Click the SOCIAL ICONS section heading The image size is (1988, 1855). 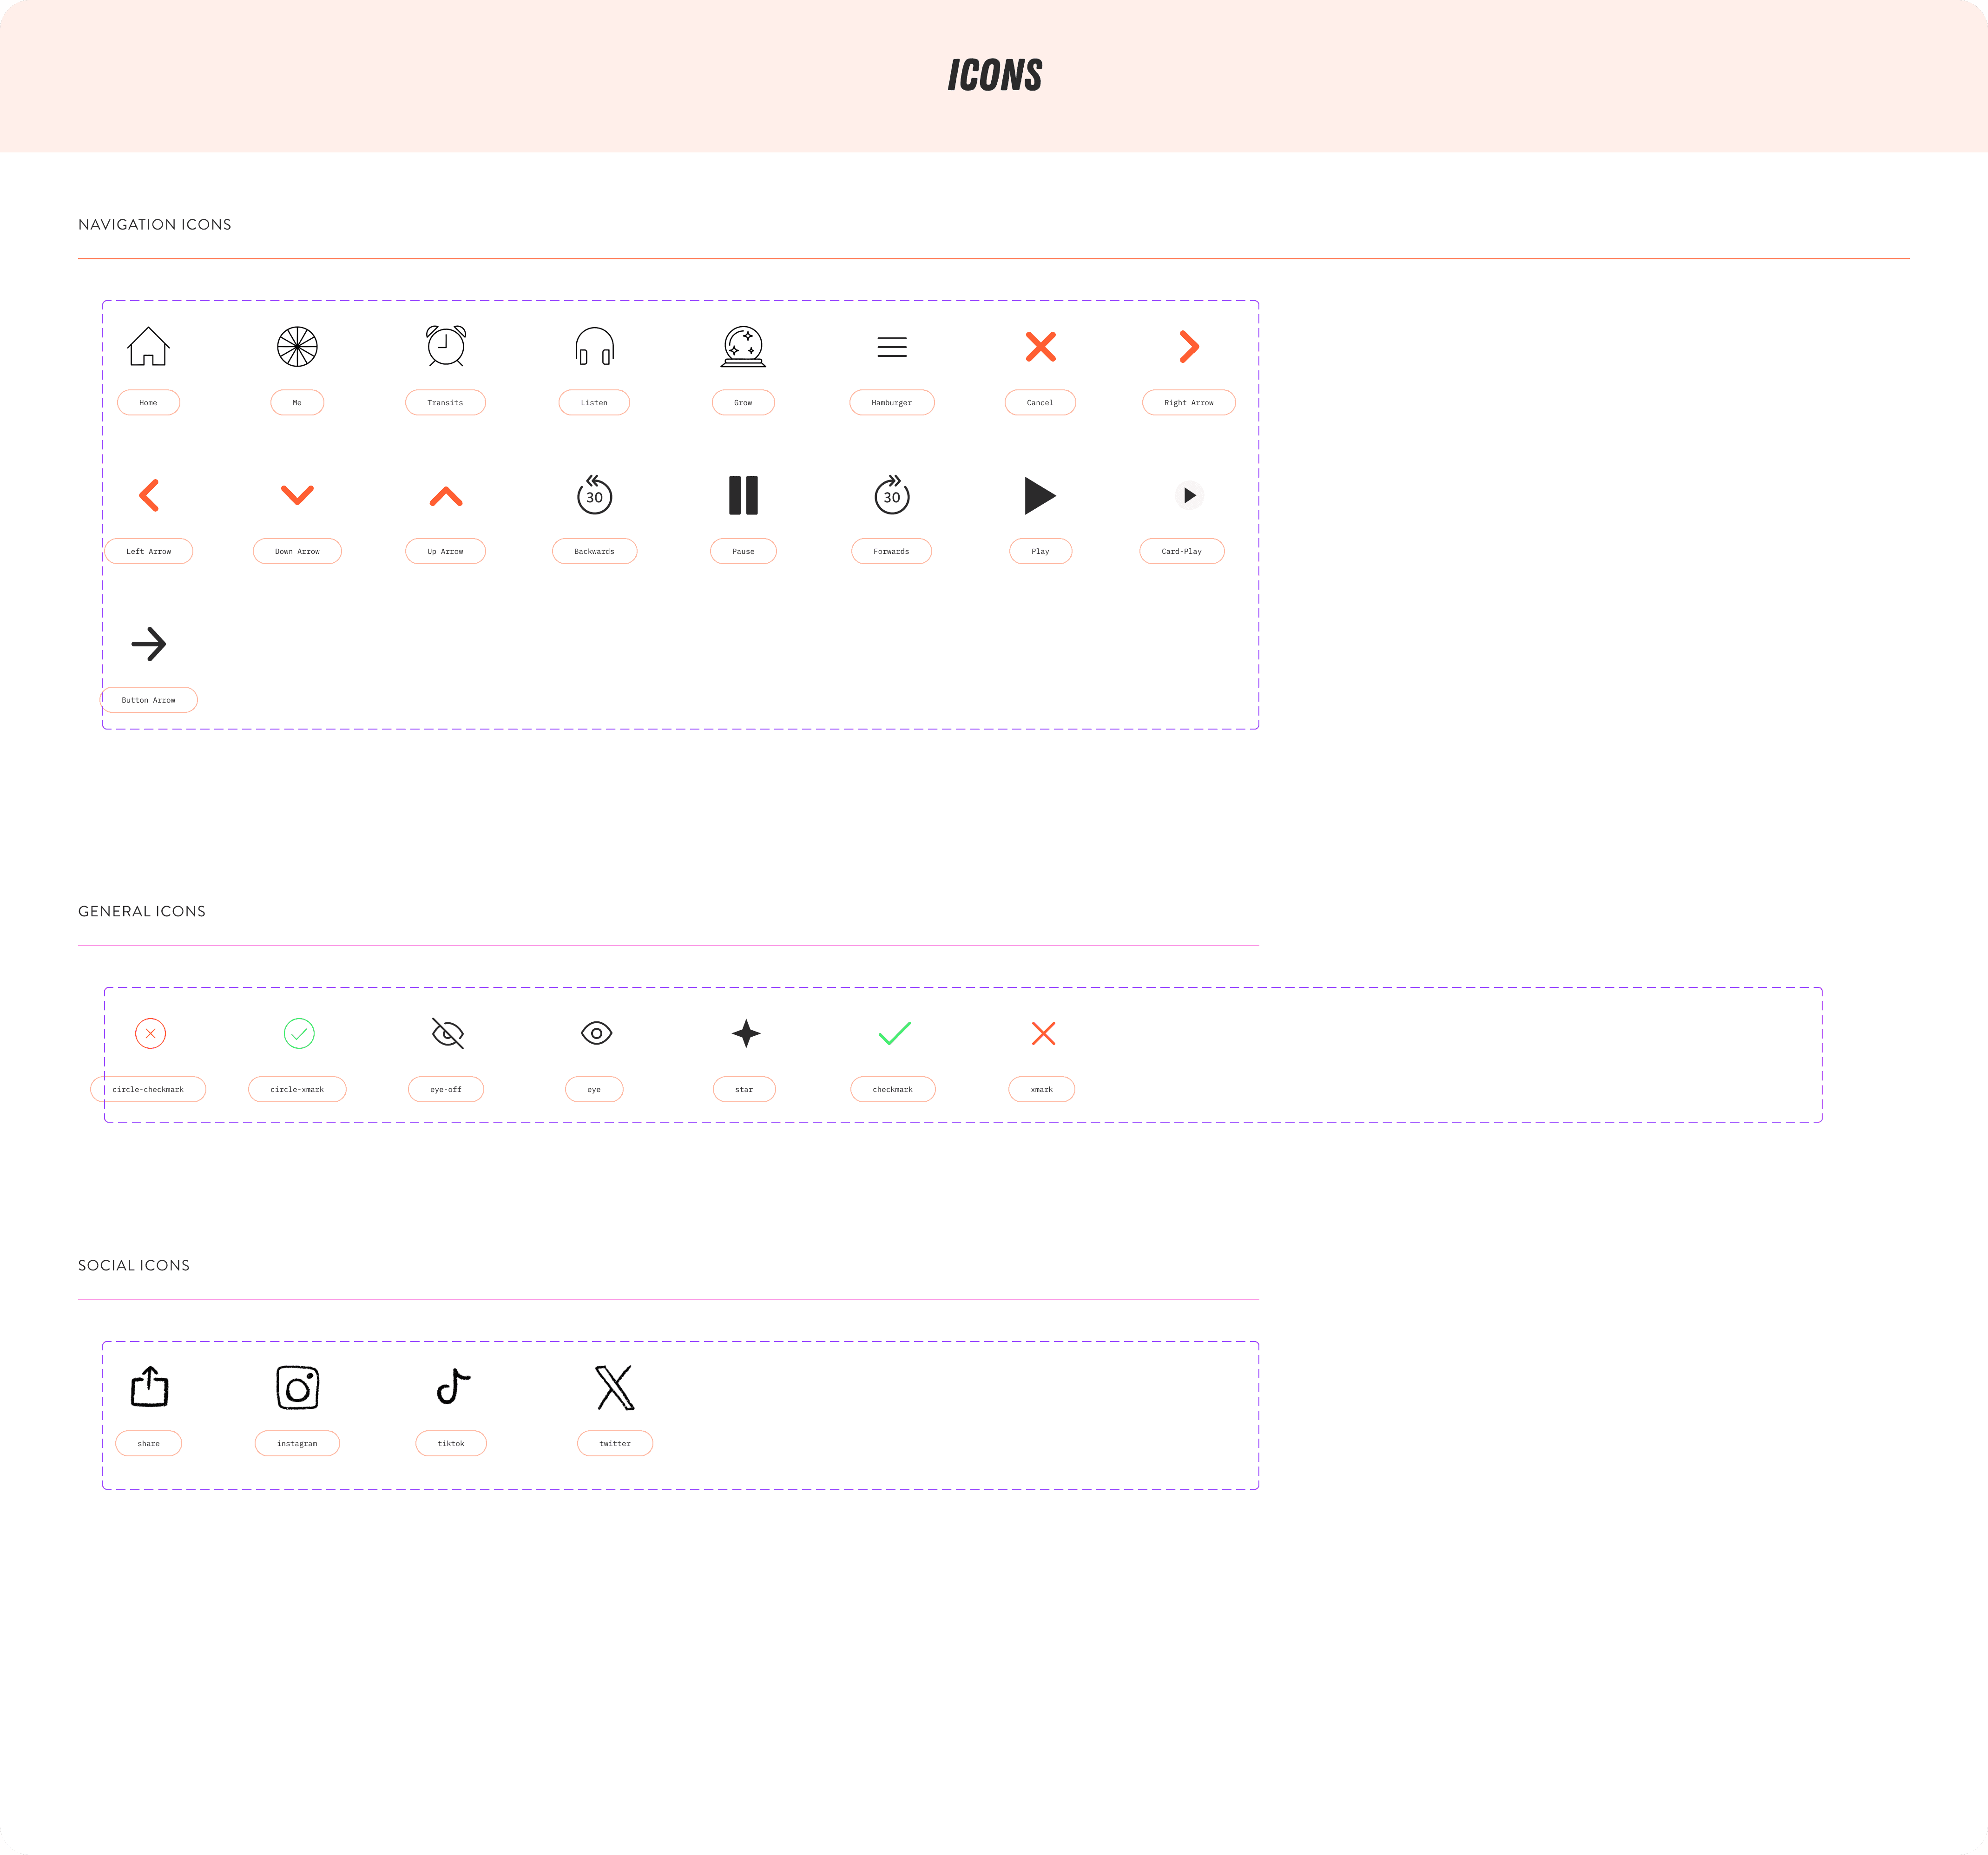[134, 1266]
